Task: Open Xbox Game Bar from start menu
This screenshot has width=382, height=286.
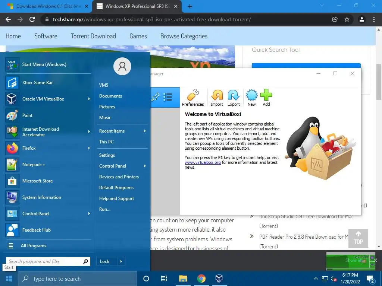Action: [x=48, y=83]
